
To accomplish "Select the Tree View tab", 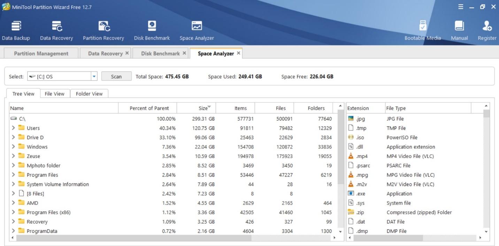I will point(23,94).
